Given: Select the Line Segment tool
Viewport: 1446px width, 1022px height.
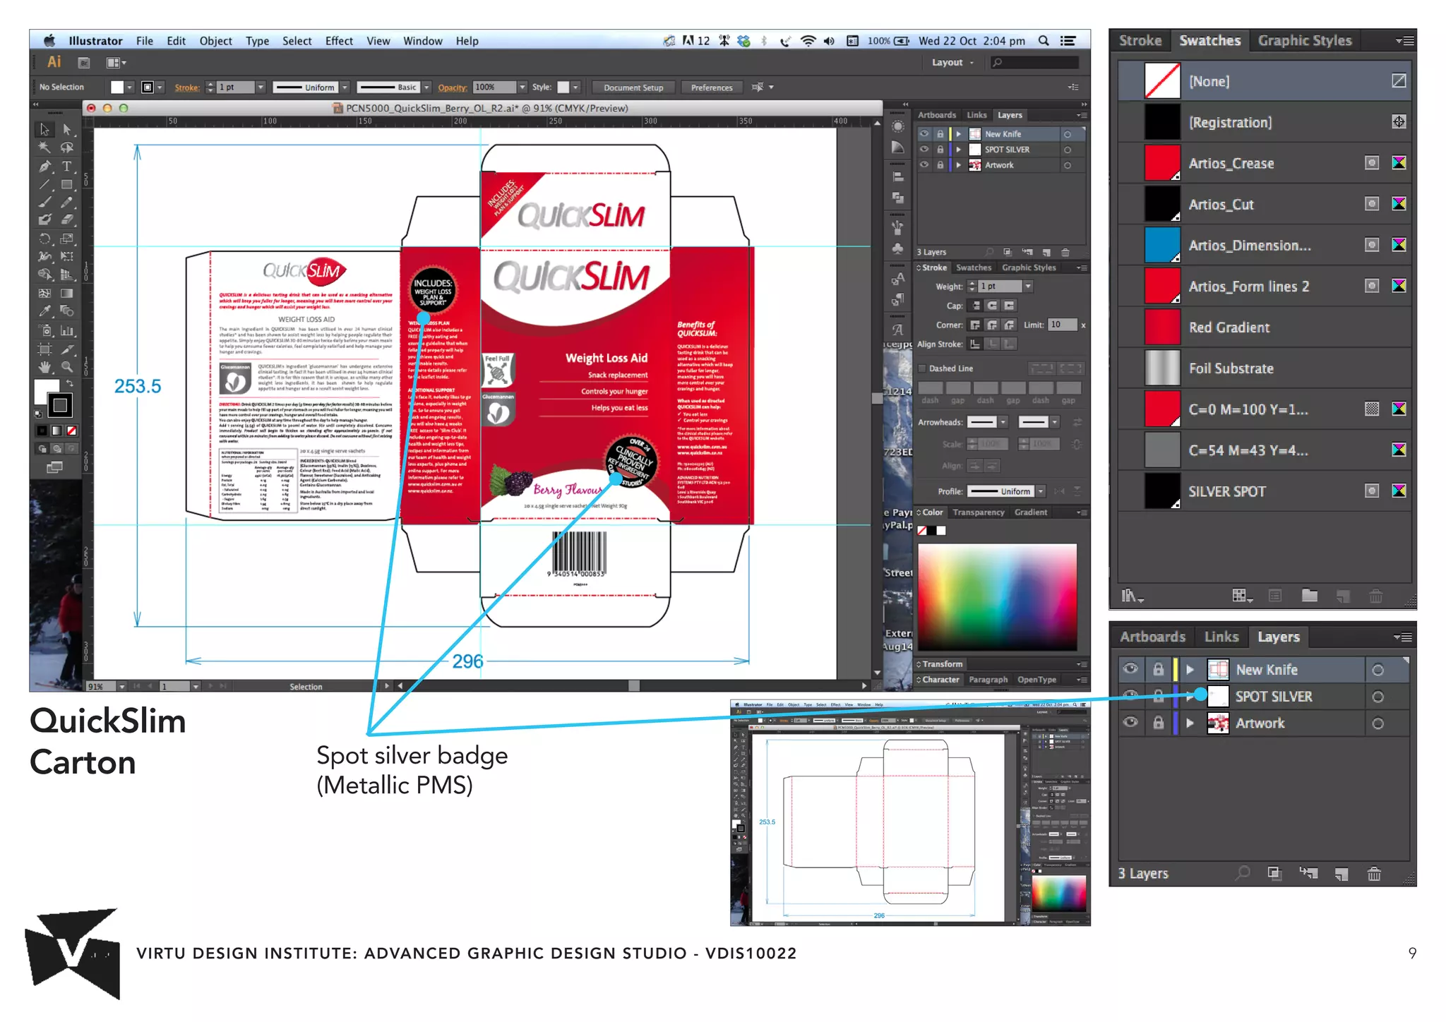Looking at the screenshot, I should [x=44, y=184].
